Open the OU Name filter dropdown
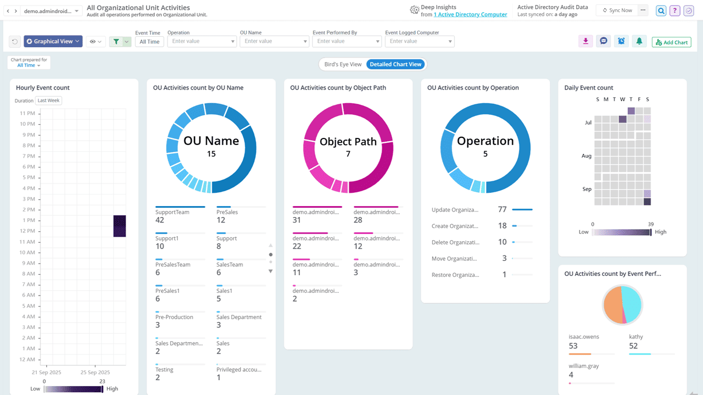This screenshot has width=703, height=395. pyautogui.click(x=274, y=41)
